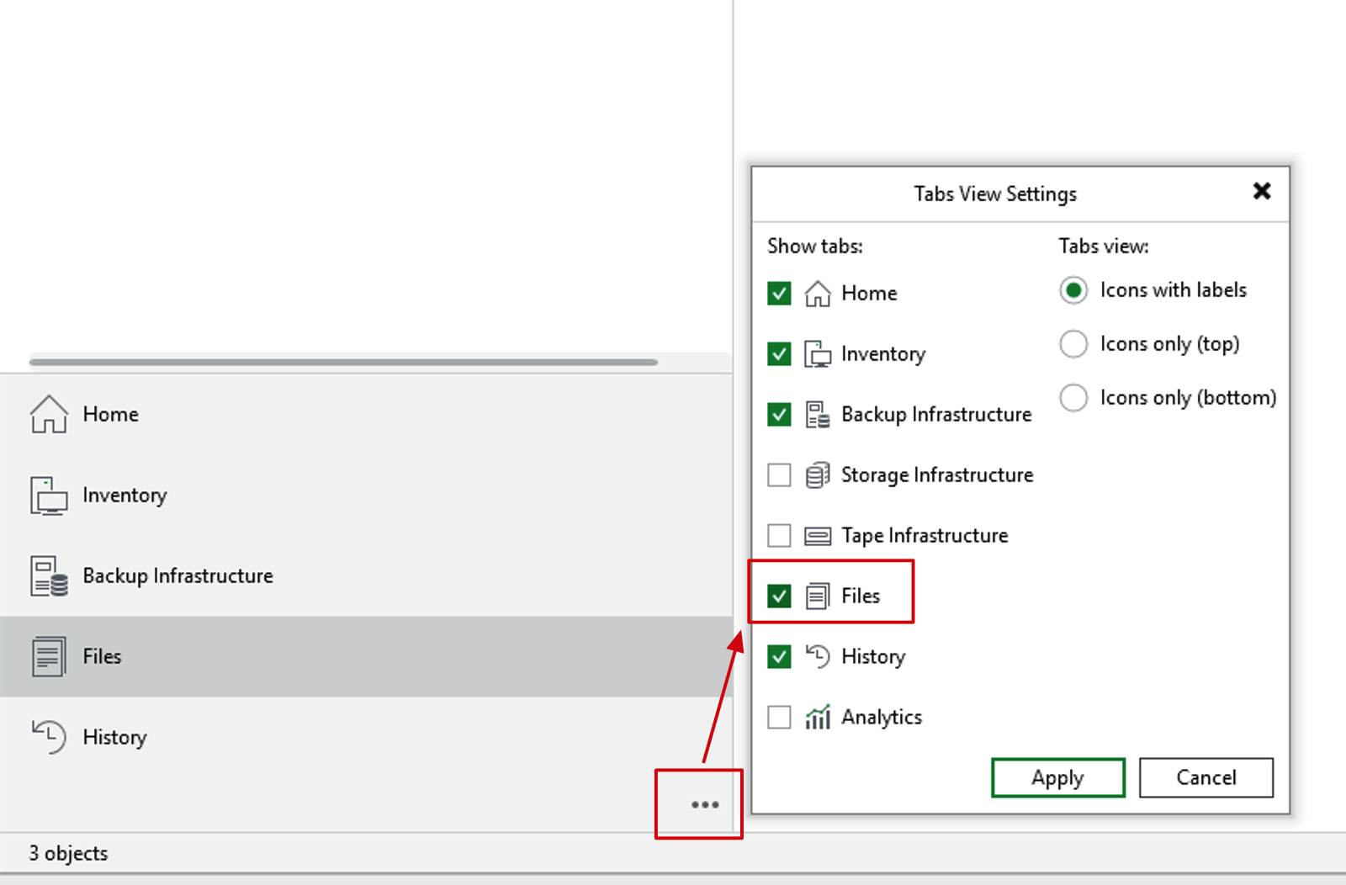Viewport: 1346px width, 885px height.
Task: Close Tabs View Settings with X
Action: (1261, 192)
